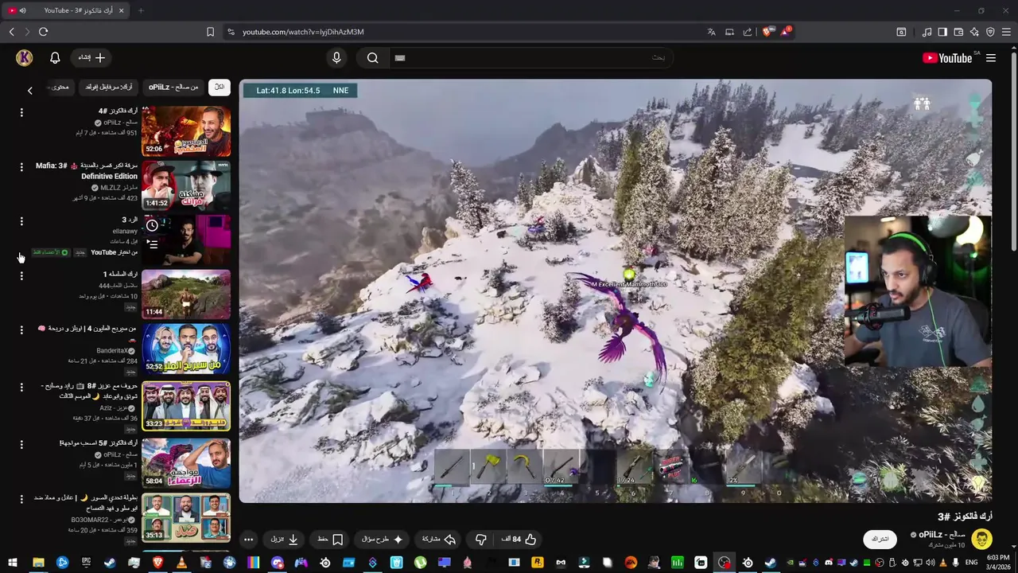Open options menu for Ark Falcons #5 video
The width and height of the screenshot is (1018, 573).
coord(21,444)
